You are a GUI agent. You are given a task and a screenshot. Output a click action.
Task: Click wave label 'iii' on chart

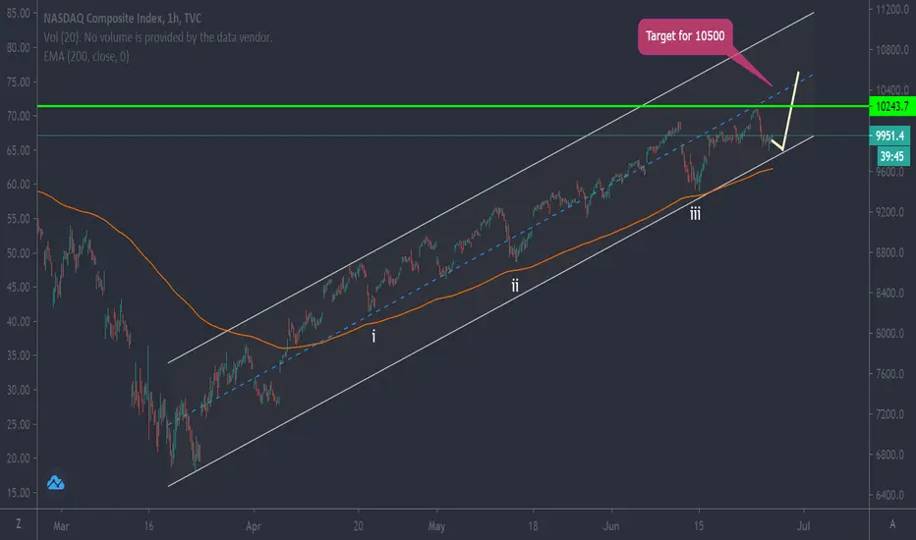click(x=695, y=214)
